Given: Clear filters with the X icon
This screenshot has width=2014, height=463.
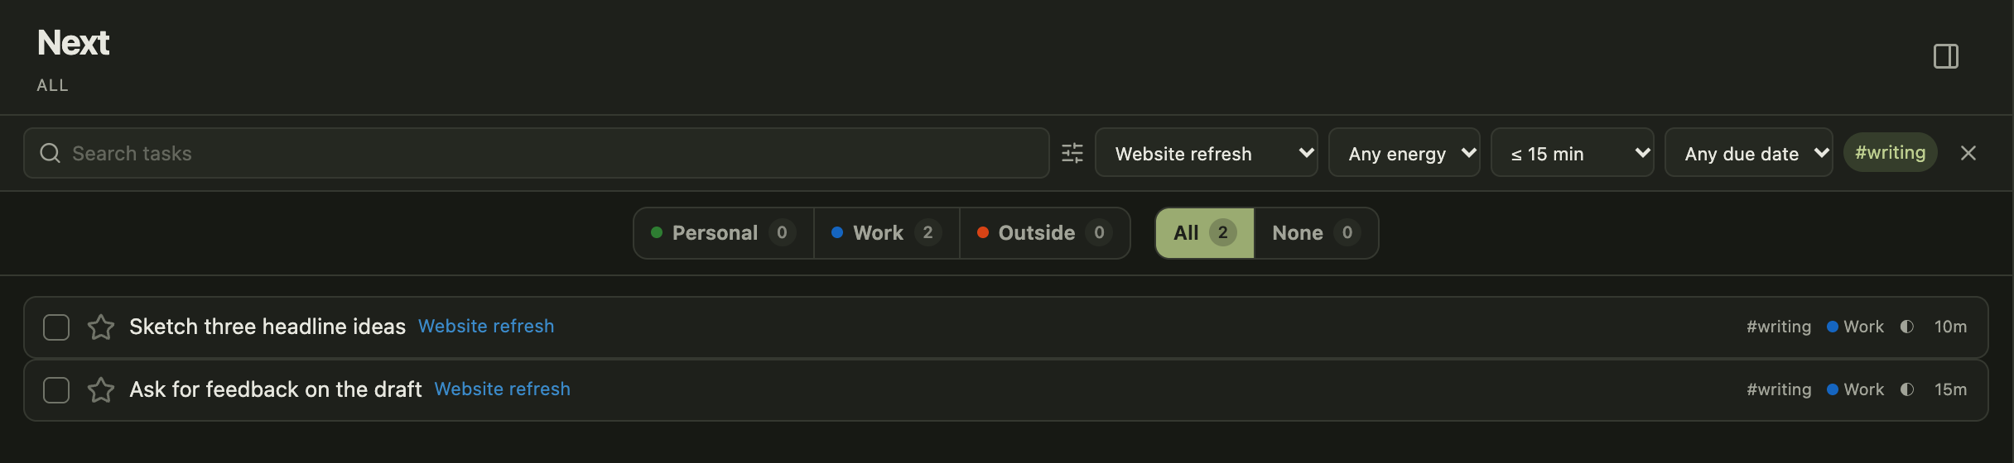Looking at the screenshot, I should 1968,153.
